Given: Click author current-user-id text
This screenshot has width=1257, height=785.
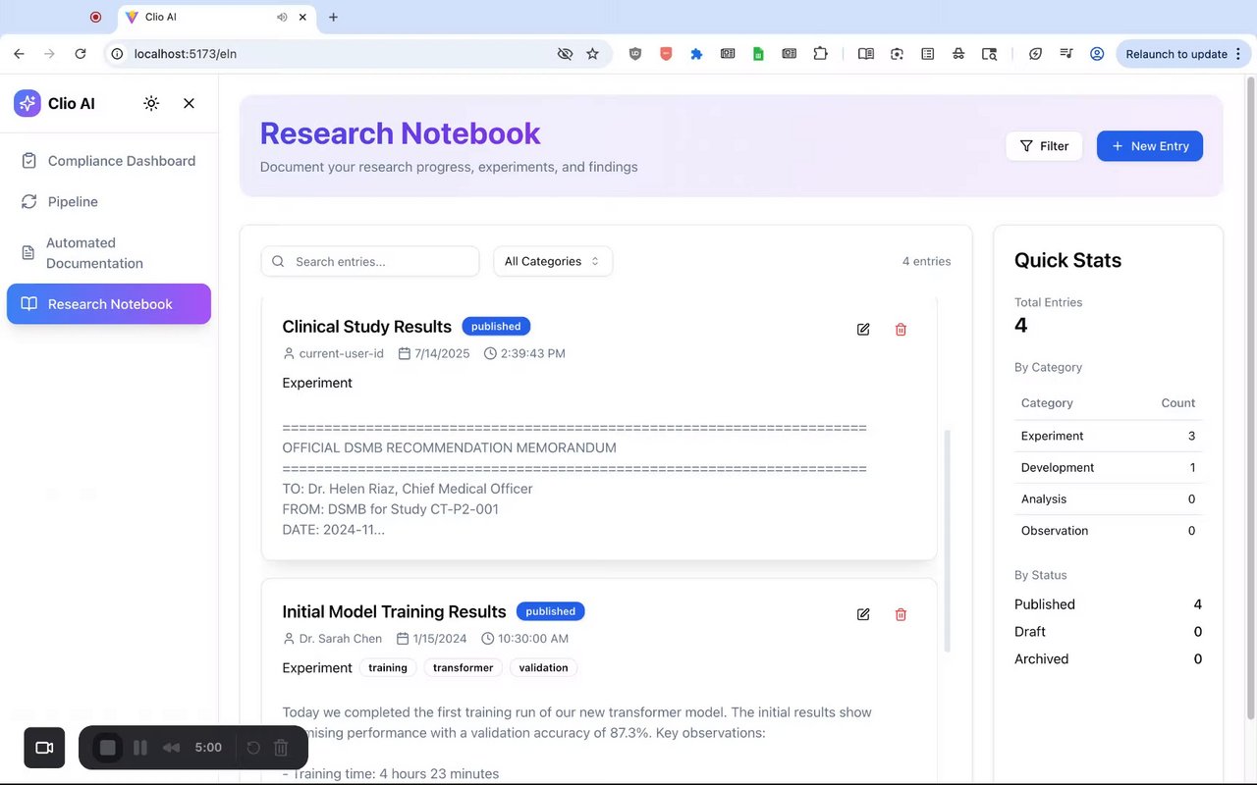Looking at the screenshot, I should [x=342, y=353].
